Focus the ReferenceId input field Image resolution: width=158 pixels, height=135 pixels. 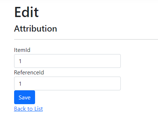click(x=67, y=83)
